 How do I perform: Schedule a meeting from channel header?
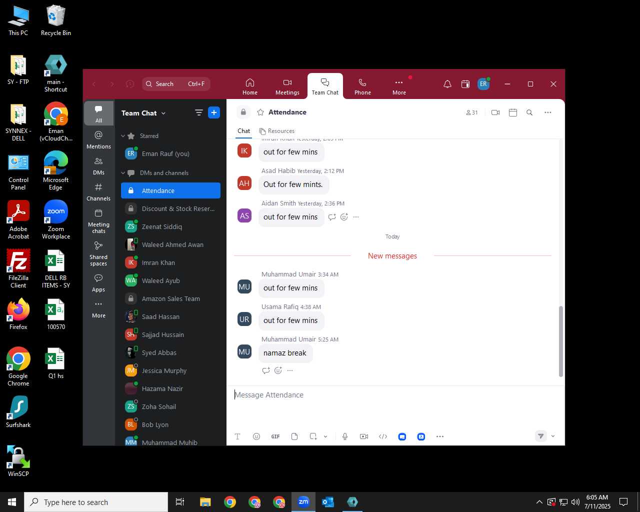click(x=513, y=112)
